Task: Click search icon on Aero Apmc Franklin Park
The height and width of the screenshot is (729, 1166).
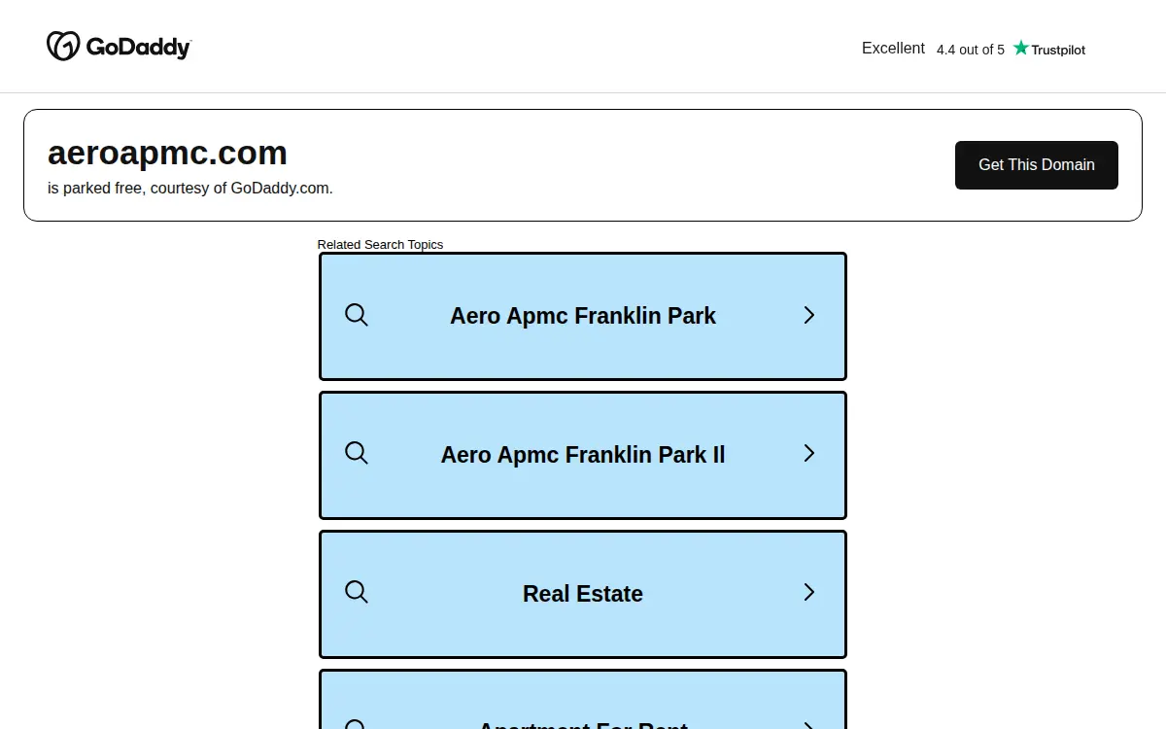Action: click(357, 315)
